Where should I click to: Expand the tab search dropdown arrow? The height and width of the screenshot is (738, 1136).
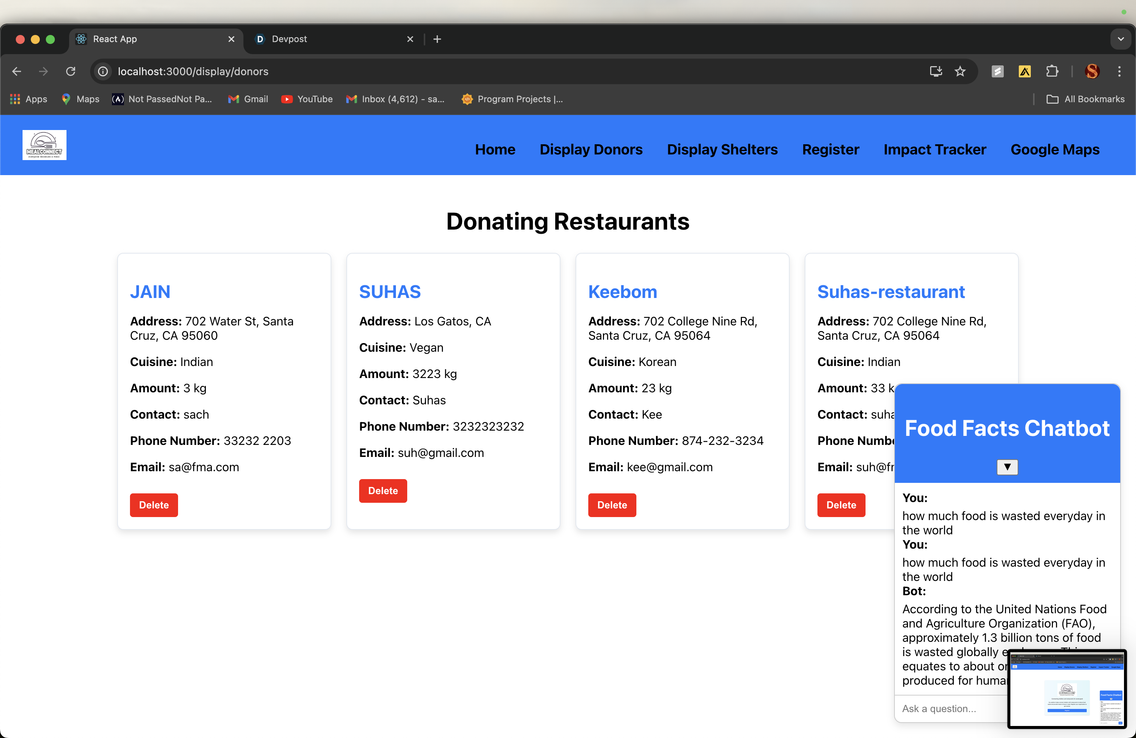pyautogui.click(x=1121, y=39)
